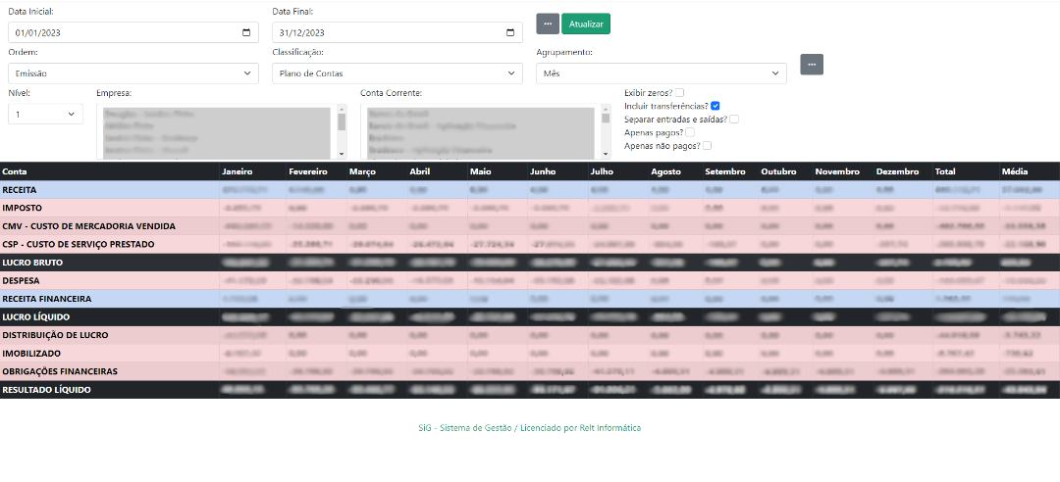Enable the Apenas pagos checkbox
1060x482 pixels.
(690, 132)
